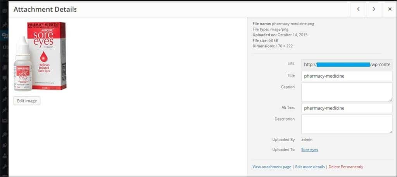
Task: Click the Caption field label
Action: coord(288,87)
